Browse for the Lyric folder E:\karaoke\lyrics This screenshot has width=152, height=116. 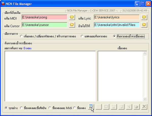coord(144,17)
